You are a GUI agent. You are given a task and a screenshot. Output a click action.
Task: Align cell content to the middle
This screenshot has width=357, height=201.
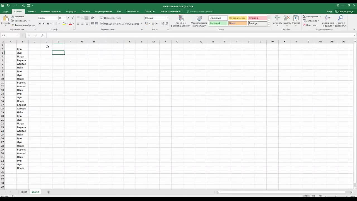tap(82, 18)
